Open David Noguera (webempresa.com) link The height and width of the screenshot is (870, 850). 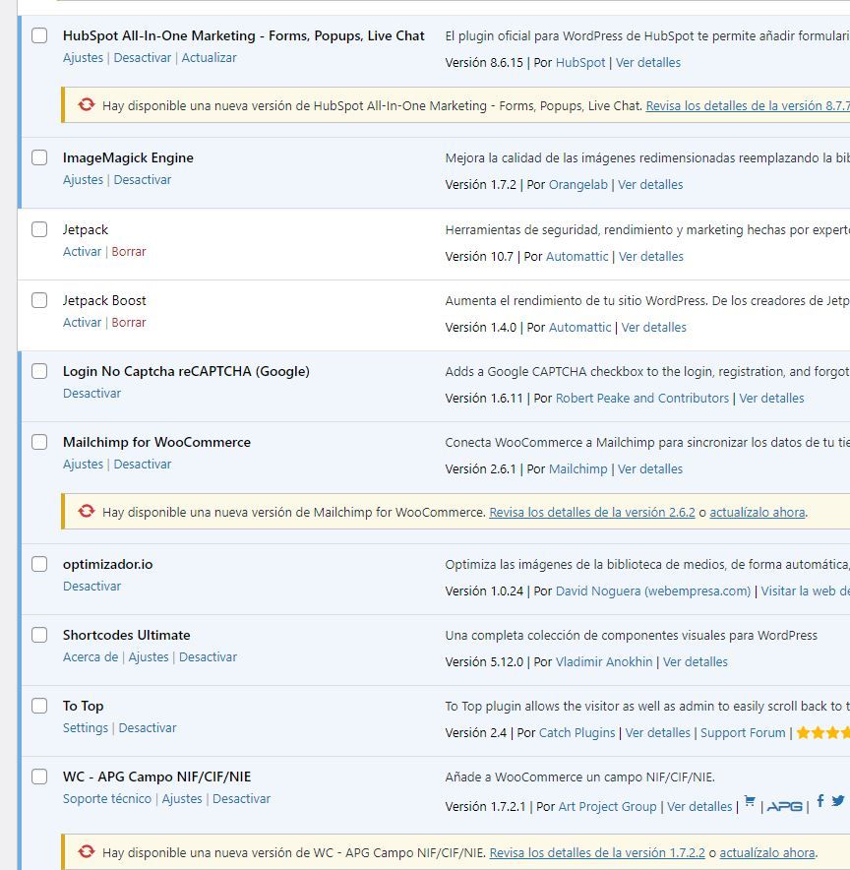653,590
